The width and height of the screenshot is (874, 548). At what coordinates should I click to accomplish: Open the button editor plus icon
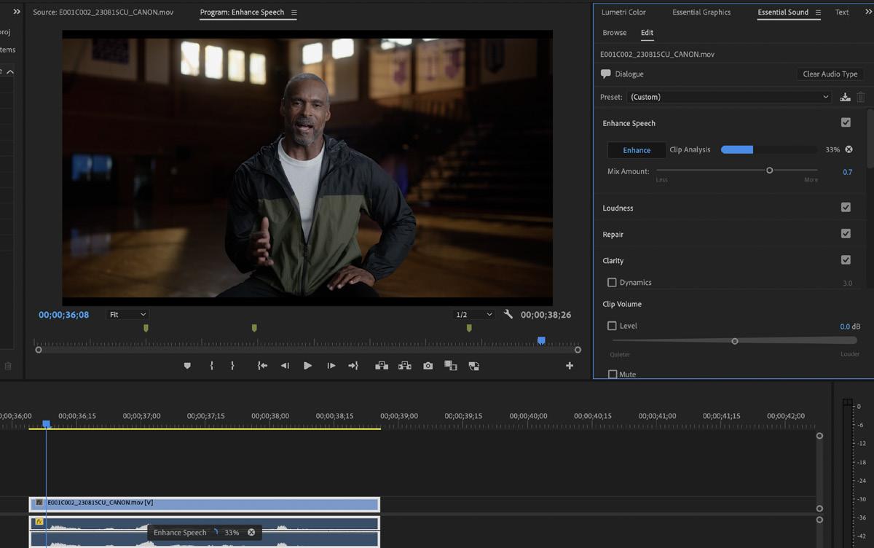tap(570, 366)
